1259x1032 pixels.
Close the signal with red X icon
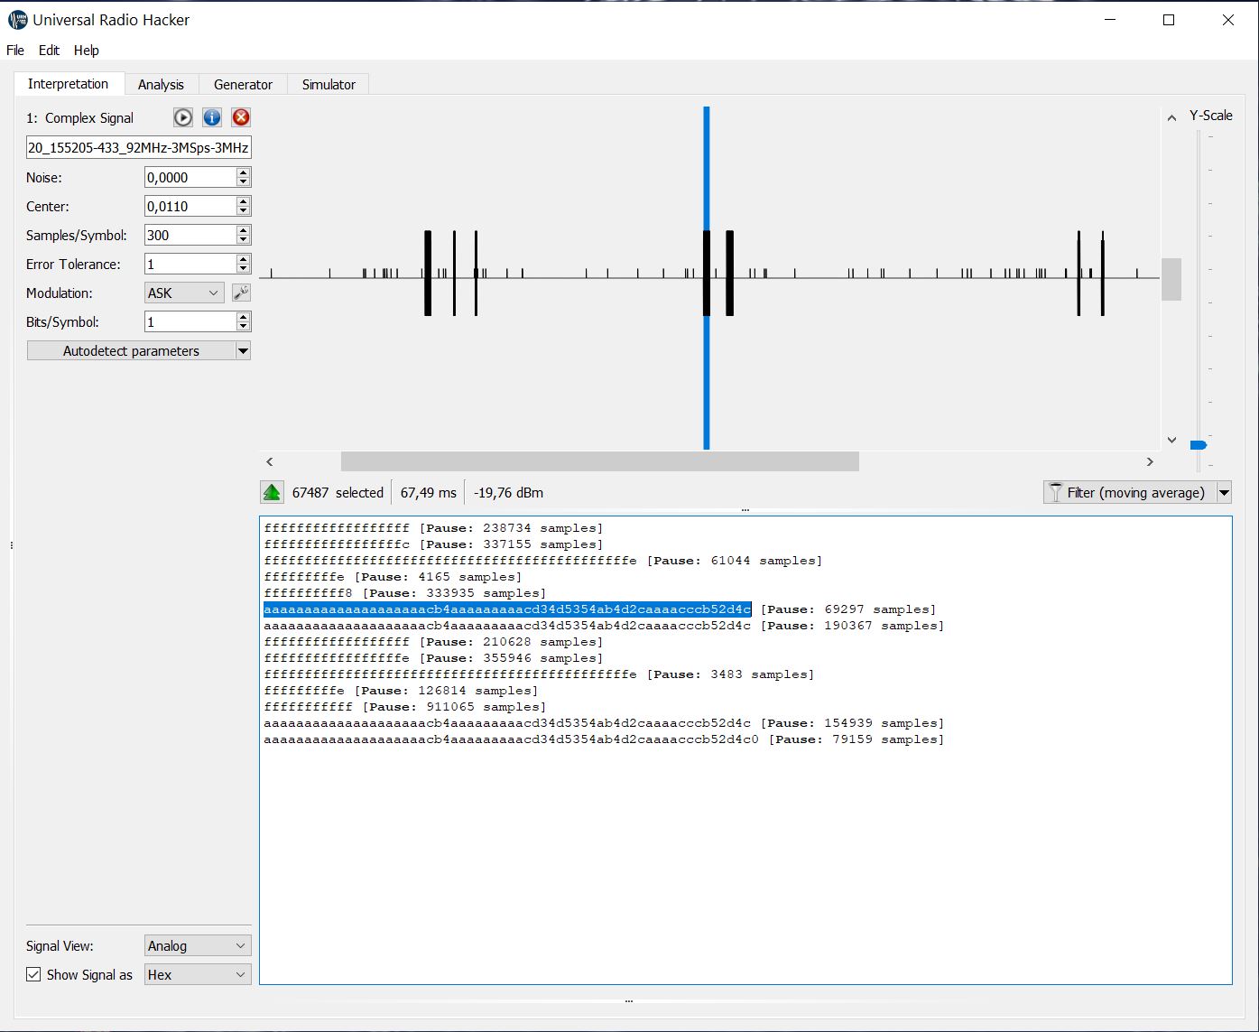point(241,117)
